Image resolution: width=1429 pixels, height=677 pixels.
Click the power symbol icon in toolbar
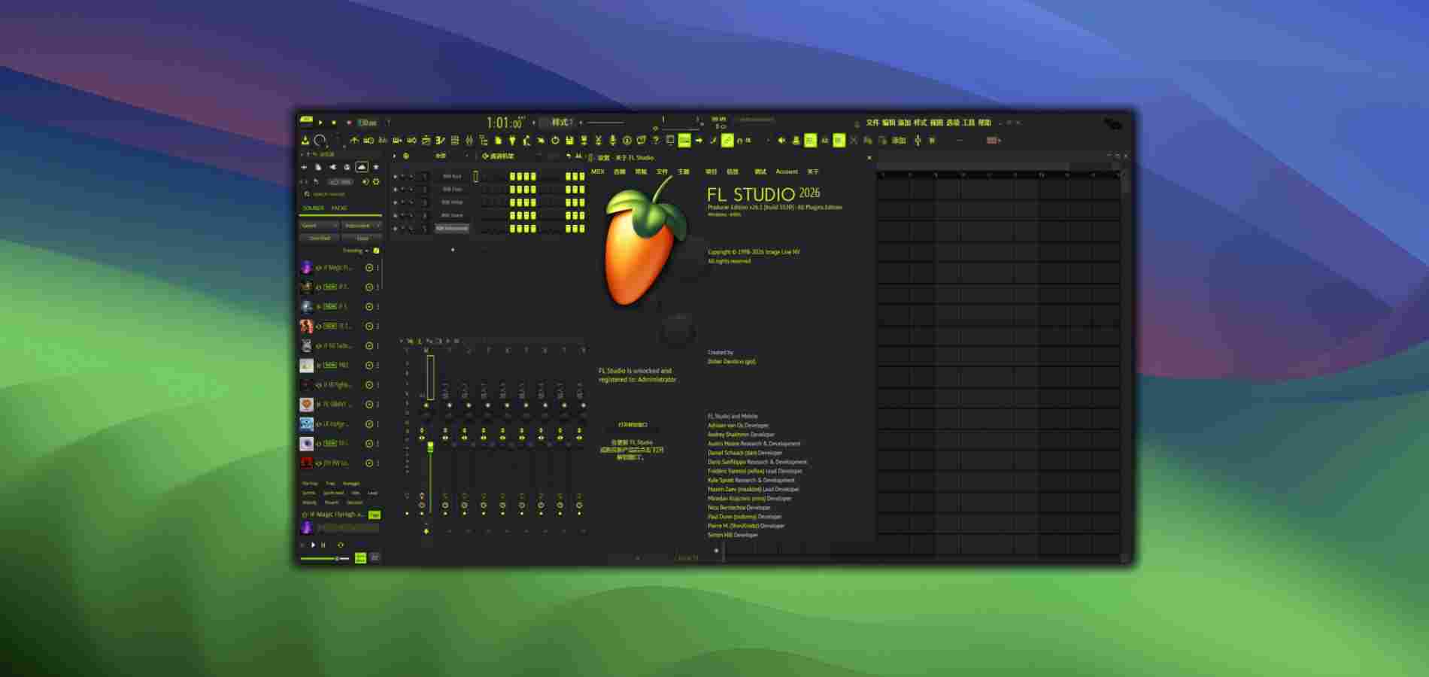coord(555,141)
